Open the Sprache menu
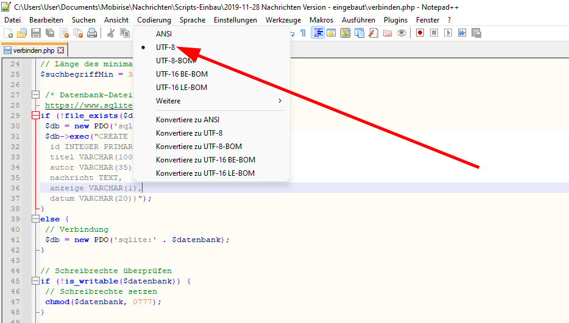569x323 pixels. click(193, 20)
